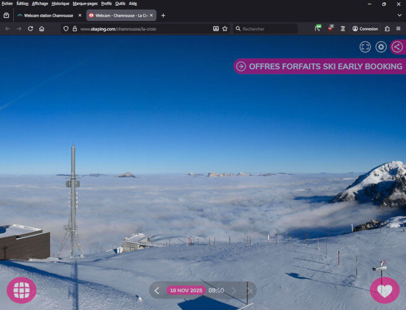
Task: Enter fullscreen webcam view
Action: (365, 47)
